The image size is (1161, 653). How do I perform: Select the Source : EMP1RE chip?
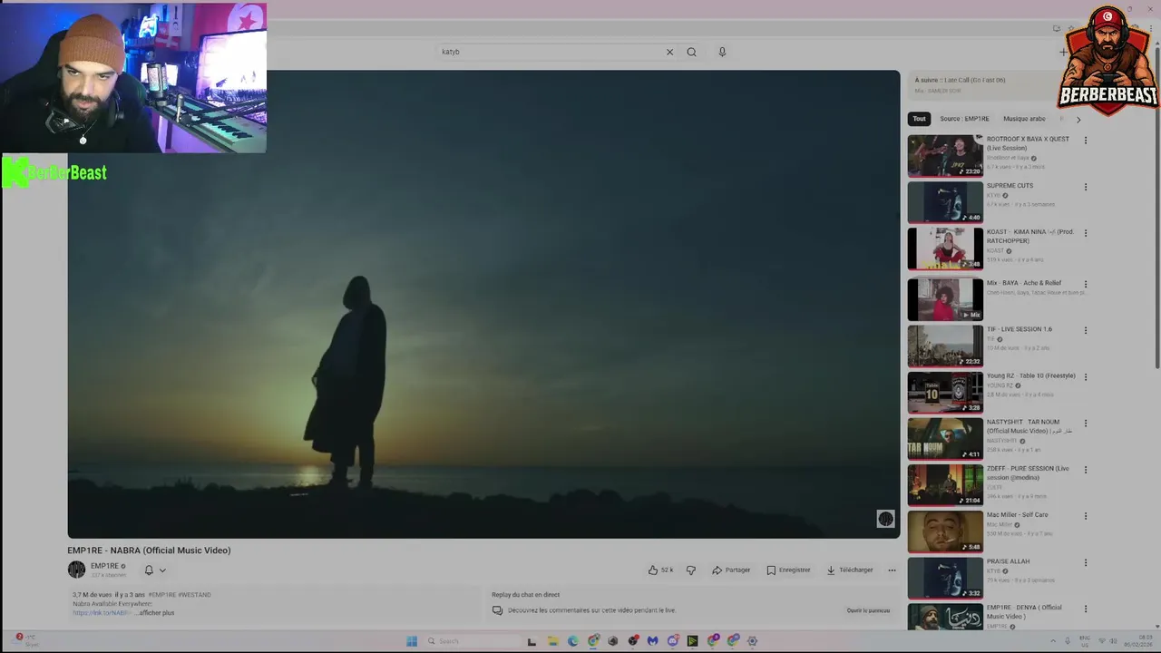tap(964, 119)
